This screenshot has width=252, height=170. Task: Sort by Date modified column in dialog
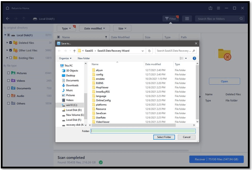tap(153, 64)
